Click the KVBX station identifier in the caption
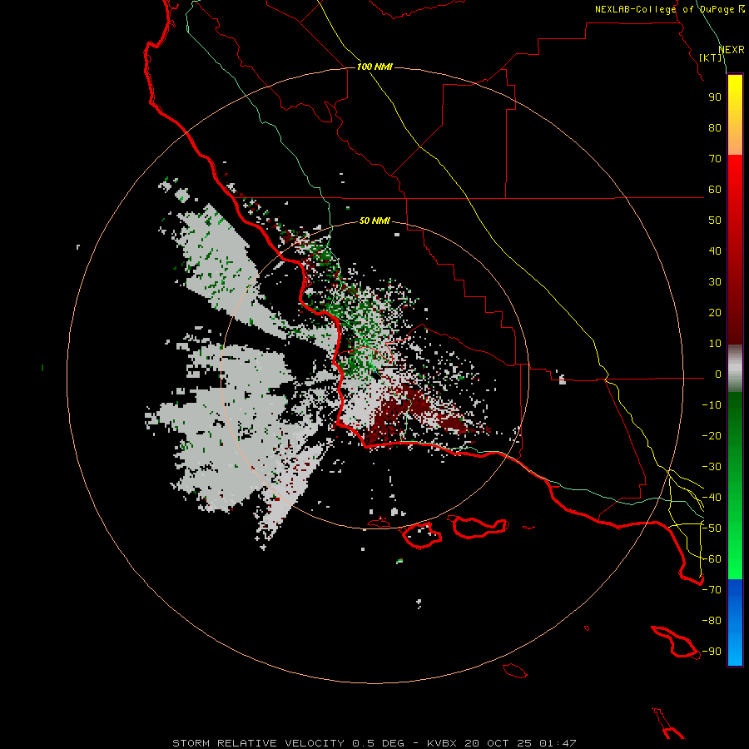 pyautogui.click(x=442, y=743)
